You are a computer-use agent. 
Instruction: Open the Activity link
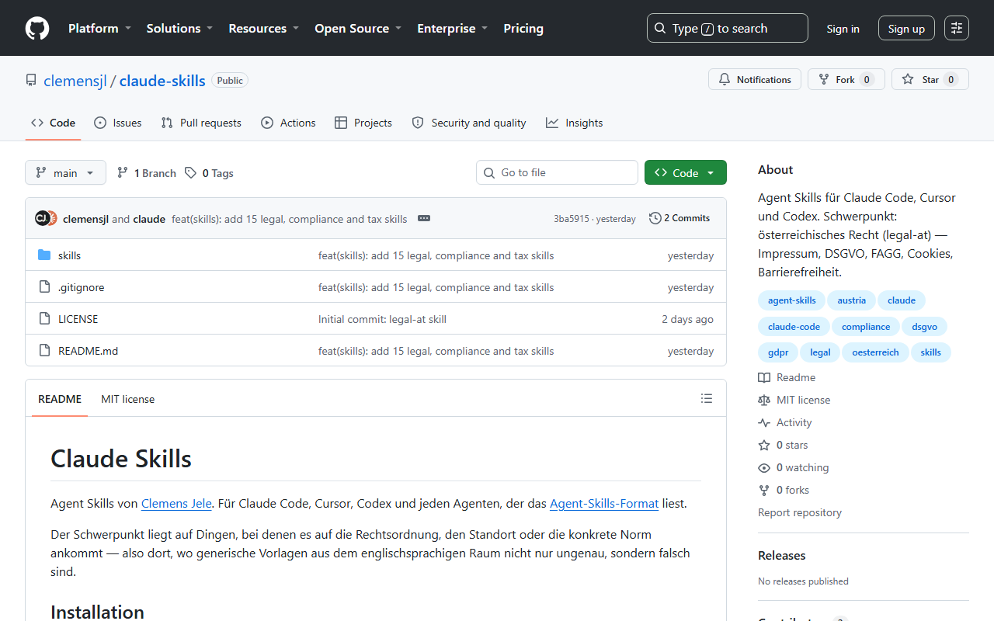point(785,422)
